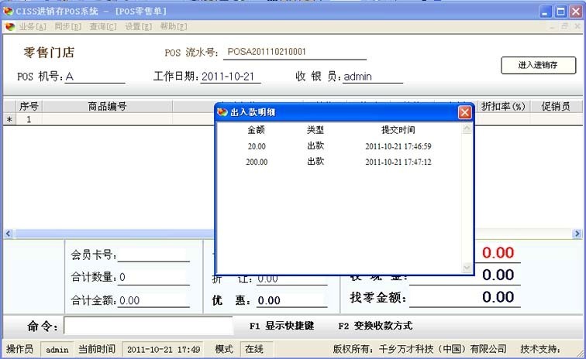Click the 出入款明细 dialog title icon
The width and height of the screenshot is (586, 359).
pyautogui.click(x=222, y=112)
